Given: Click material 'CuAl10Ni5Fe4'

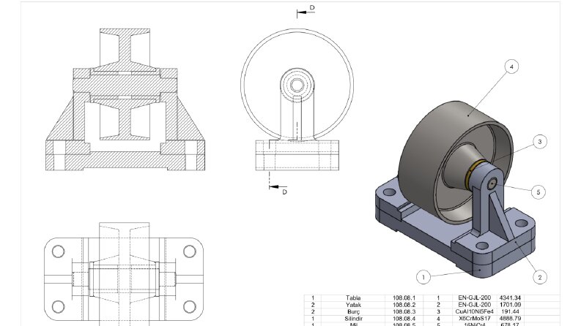Looking at the screenshot, I should 474,311.
